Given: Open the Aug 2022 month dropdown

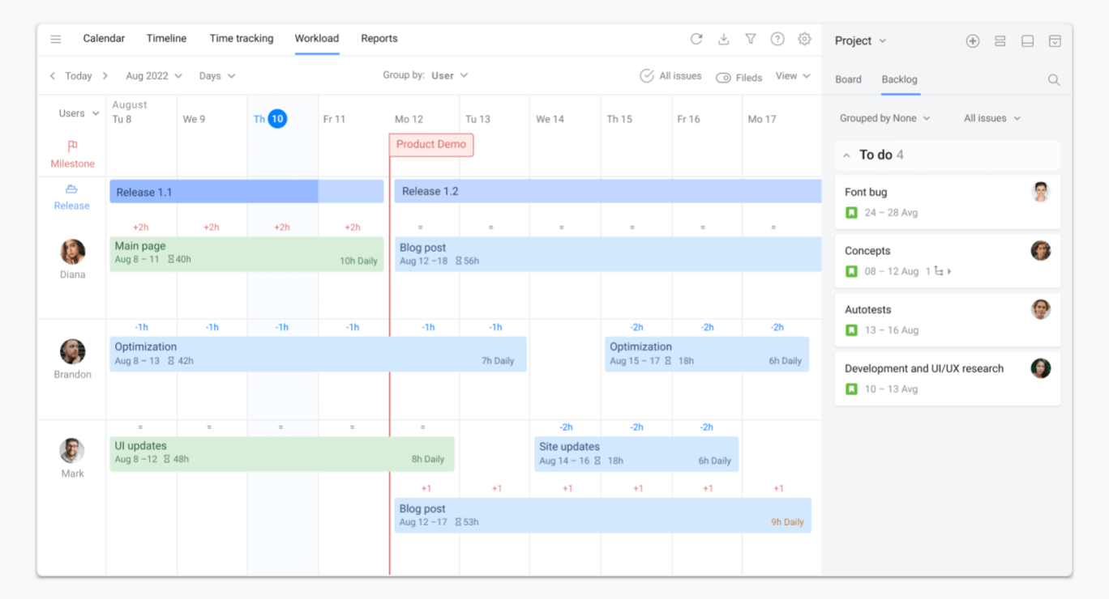Looking at the screenshot, I should click(x=154, y=76).
